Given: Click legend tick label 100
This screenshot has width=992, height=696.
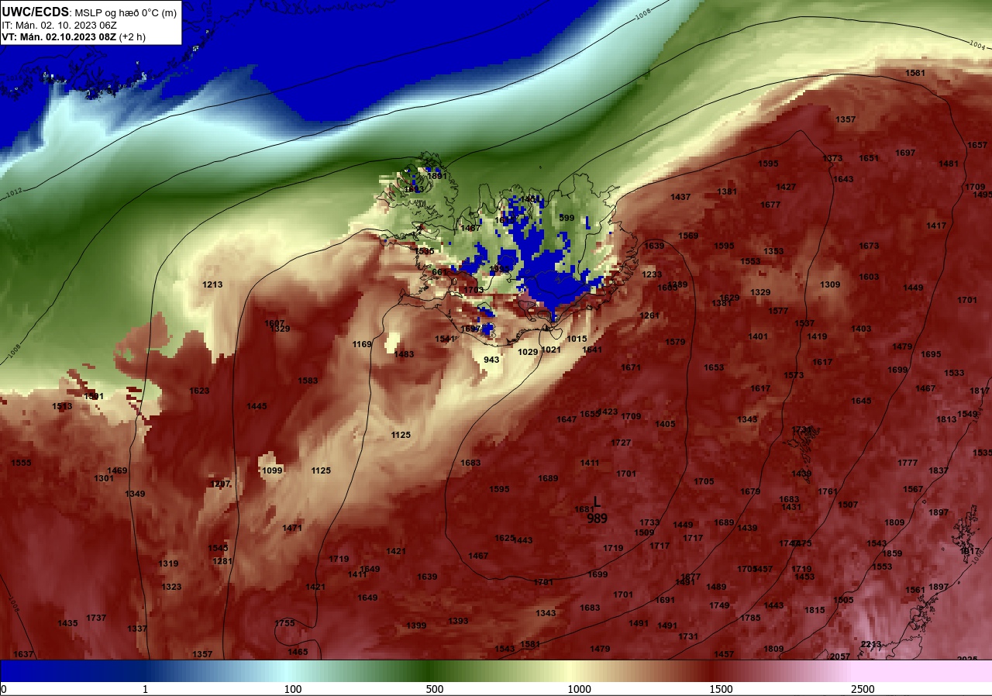Looking at the screenshot, I should pos(292,689).
